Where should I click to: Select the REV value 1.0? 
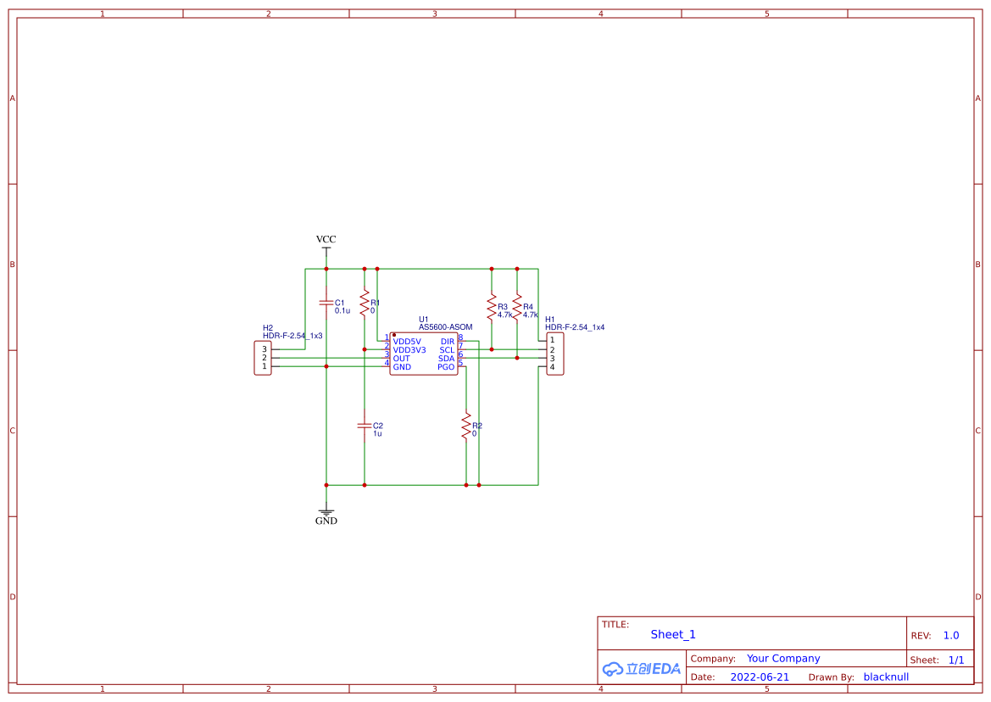[950, 636]
